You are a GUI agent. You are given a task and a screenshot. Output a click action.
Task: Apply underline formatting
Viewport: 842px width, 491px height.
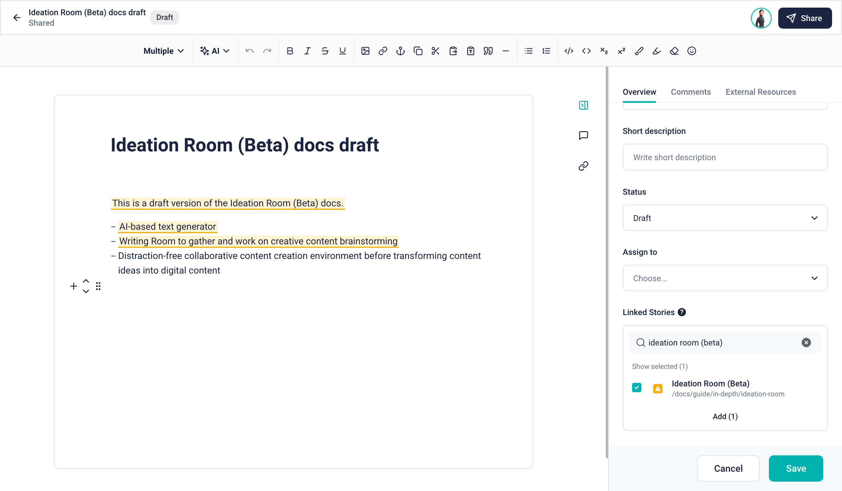[x=342, y=51]
